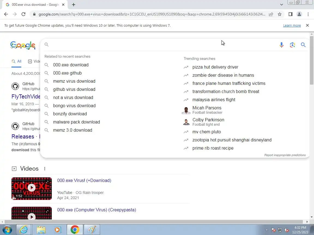The image size is (314, 235).
Task: Open '000.exe (Computer Virus) (Creepypasta)' link
Action: point(96,210)
